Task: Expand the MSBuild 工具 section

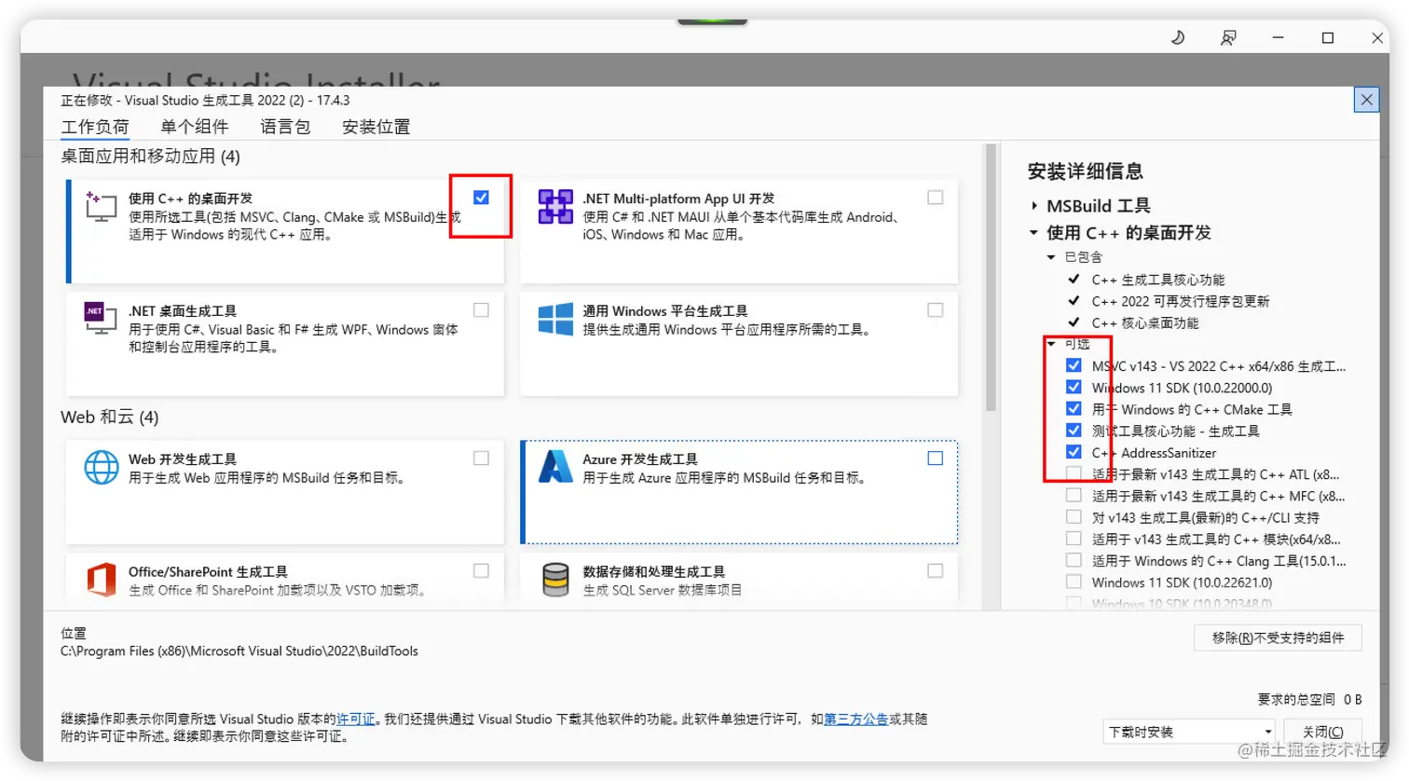Action: click(x=1034, y=206)
